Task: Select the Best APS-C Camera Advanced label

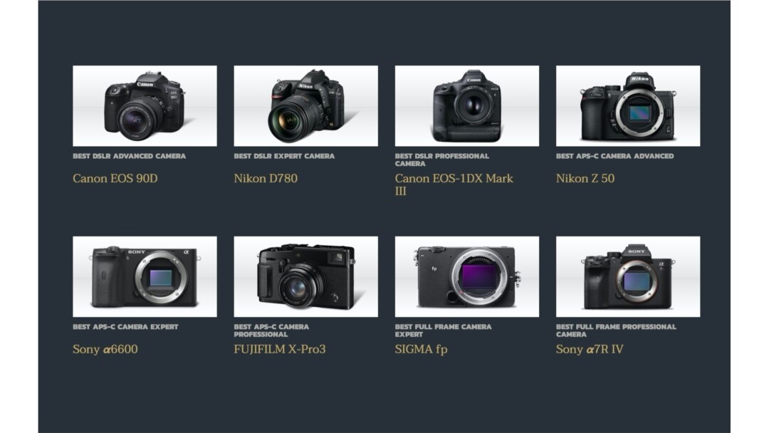Action: [x=615, y=156]
